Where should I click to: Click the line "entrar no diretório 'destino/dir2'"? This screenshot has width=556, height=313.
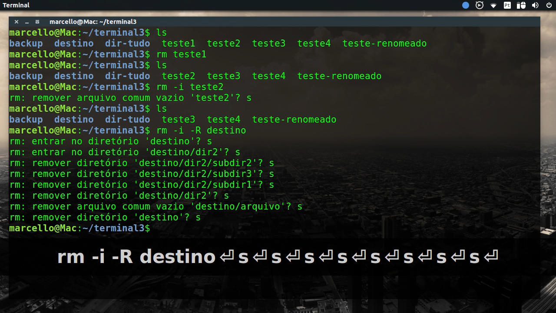(x=125, y=152)
